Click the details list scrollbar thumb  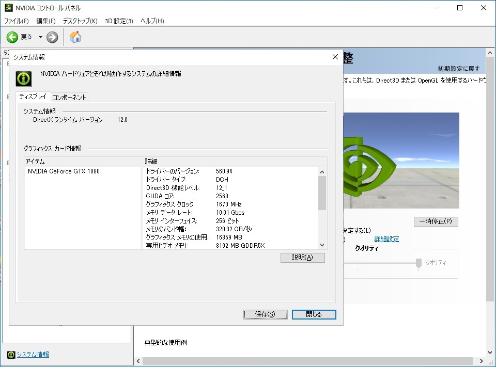coord(322,193)
